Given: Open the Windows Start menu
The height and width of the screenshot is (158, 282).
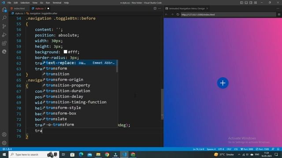Looking at the screenshot, I should (4, 154).
